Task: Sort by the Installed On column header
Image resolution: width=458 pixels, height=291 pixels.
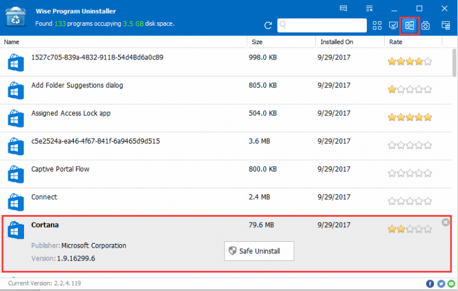Action: click(x=337, y=42)
